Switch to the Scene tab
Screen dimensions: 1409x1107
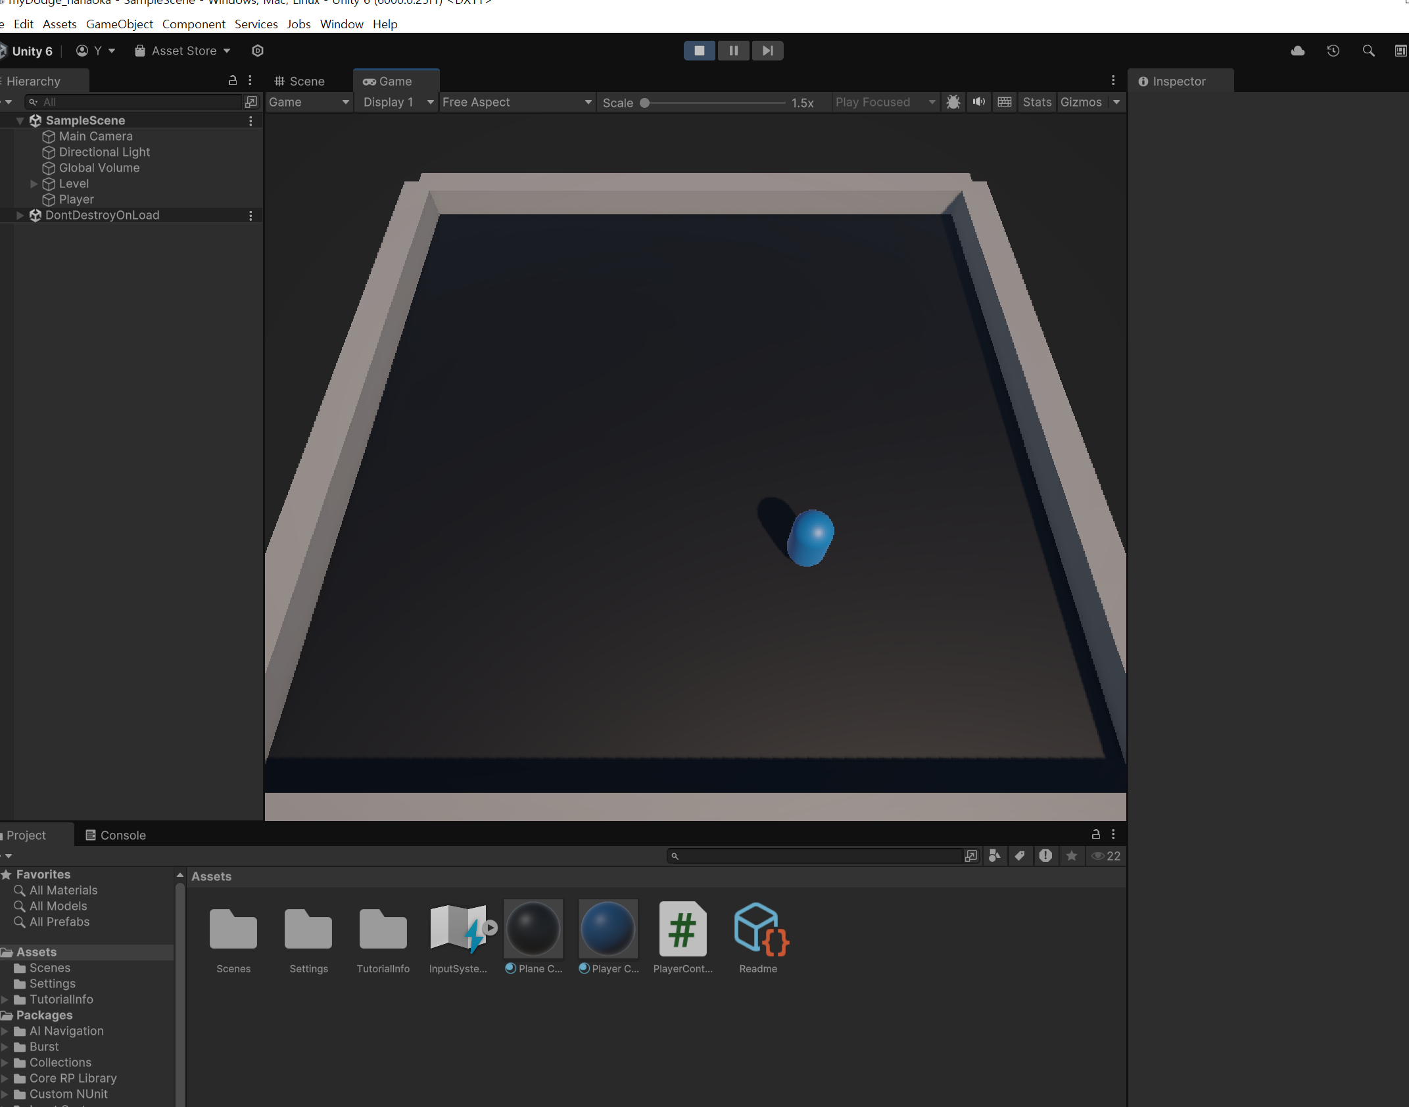tap(300, 81)
